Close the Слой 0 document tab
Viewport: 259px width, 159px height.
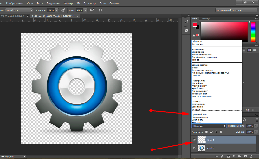pyautogui.click(x=28, y=16)
